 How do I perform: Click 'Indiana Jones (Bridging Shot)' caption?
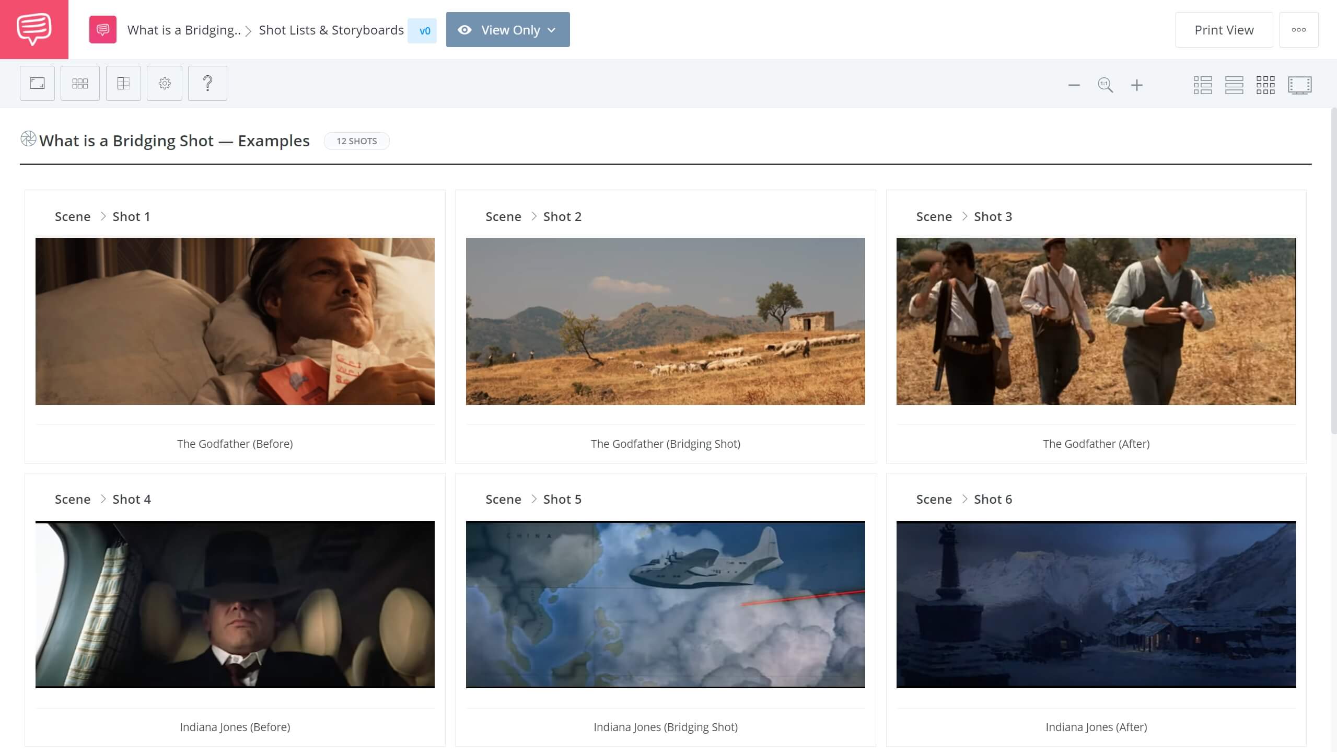click(666, 727)
